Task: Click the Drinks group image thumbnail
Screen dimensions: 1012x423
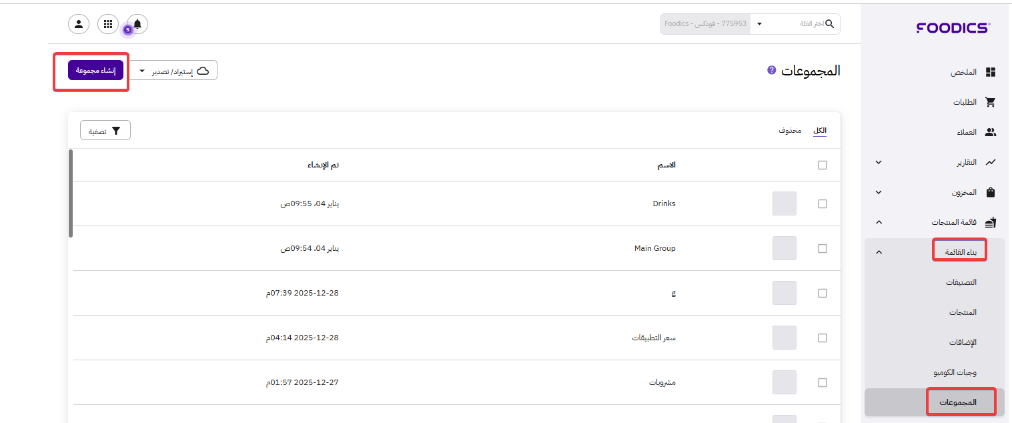Action: point(784,203)
